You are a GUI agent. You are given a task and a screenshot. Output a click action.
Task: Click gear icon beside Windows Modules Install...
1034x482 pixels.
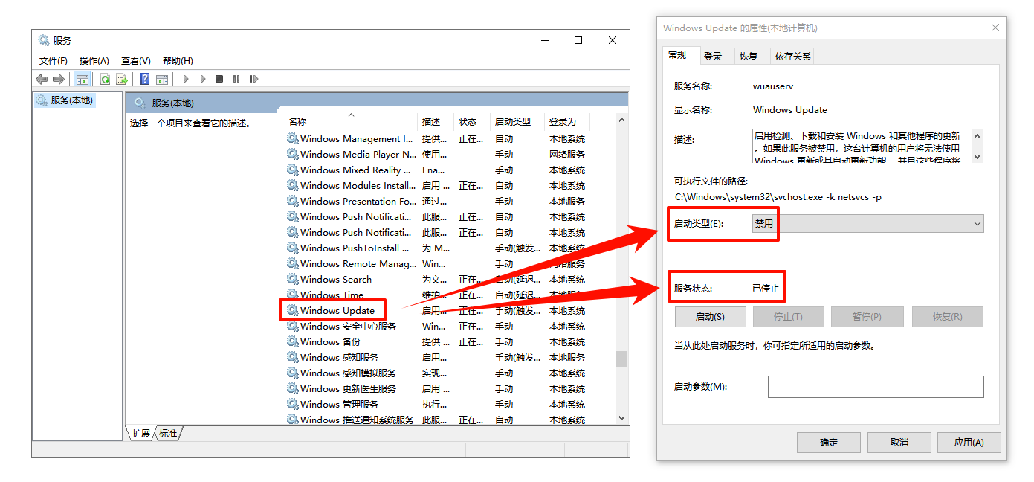coord(293,185)
